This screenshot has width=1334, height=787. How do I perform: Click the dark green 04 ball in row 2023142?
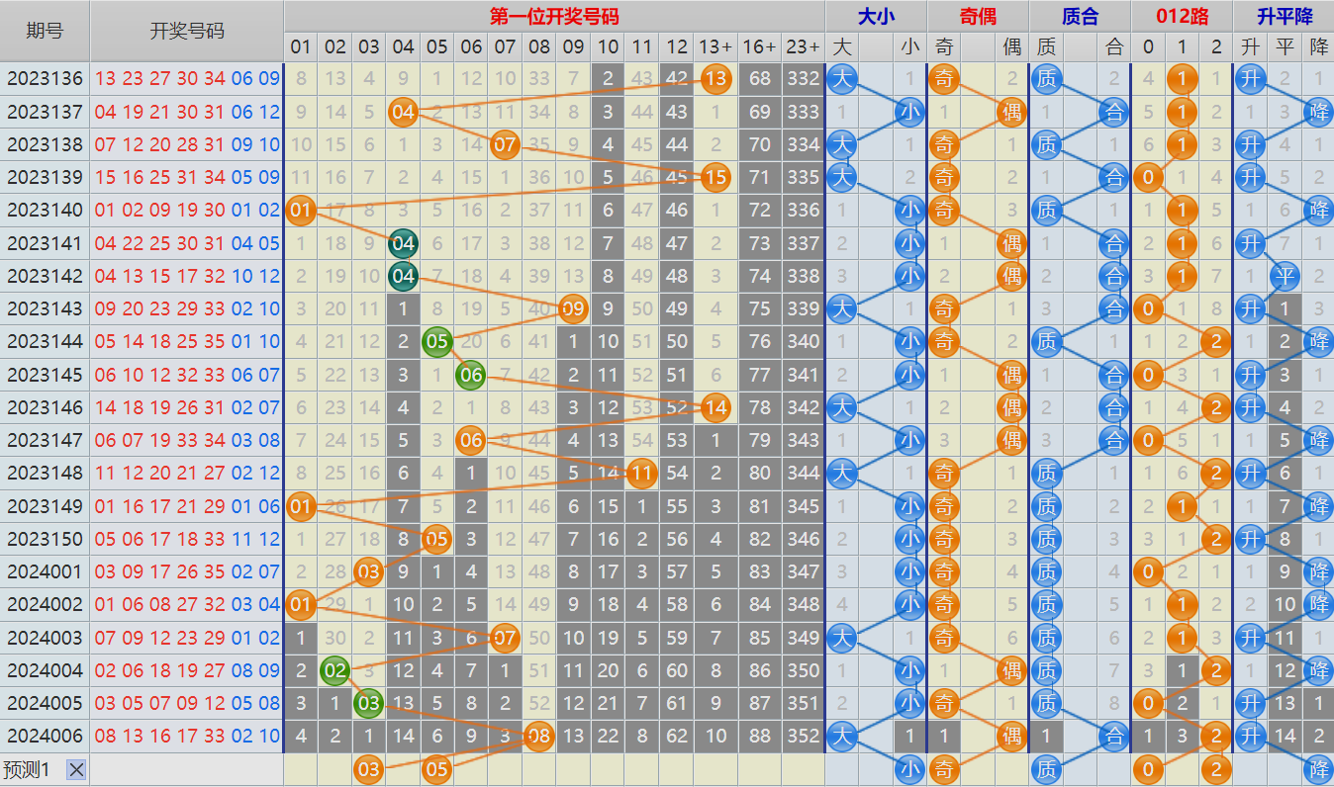[403, 276]
